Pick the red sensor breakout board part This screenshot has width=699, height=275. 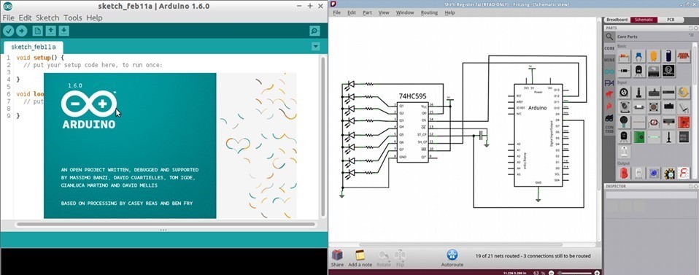(683, 122)
